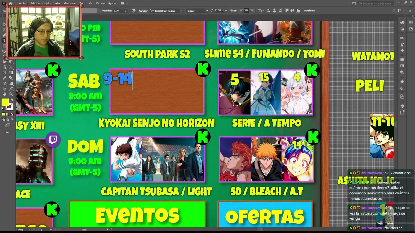
Task: Swap fill and stroke colors
Action: pos(11,100)
